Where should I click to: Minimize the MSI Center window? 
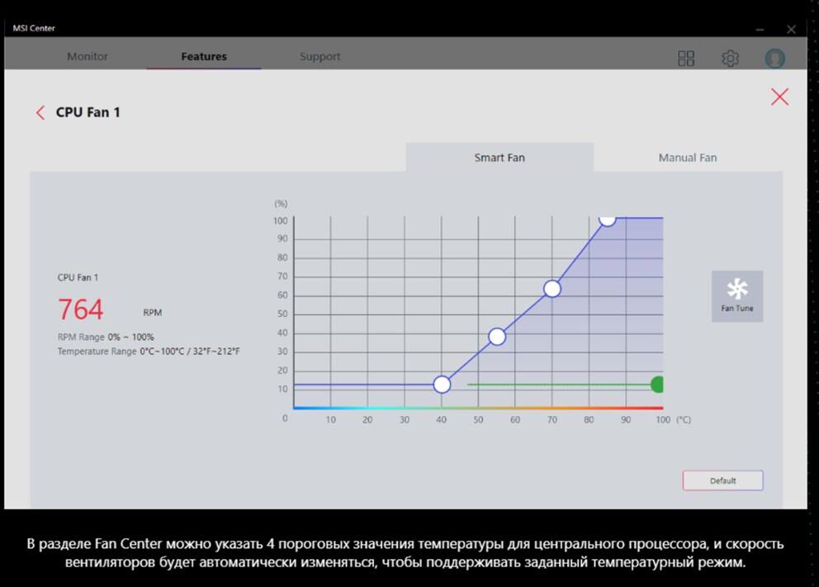[760, 30]
